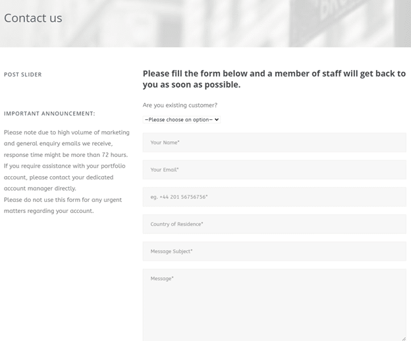Viewport: 411px width, 341px height.
Task: Select the phone number field with +44 example
Action: coord(274,197)
